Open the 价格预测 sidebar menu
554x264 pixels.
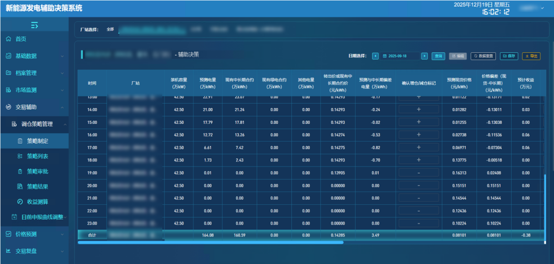pos(34,234)
